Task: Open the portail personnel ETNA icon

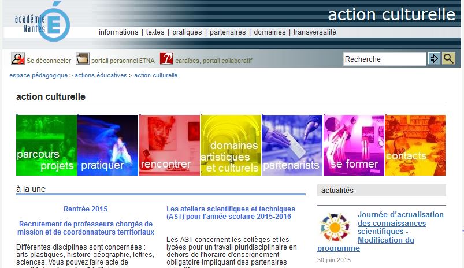Action: [x=83, y=59]
